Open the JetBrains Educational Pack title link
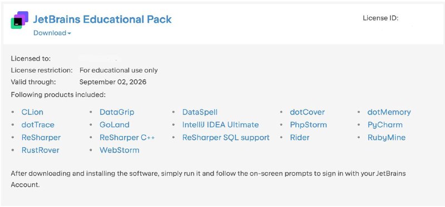 coord(102,19)
